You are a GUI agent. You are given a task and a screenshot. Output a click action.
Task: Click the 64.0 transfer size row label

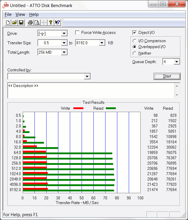17,152
